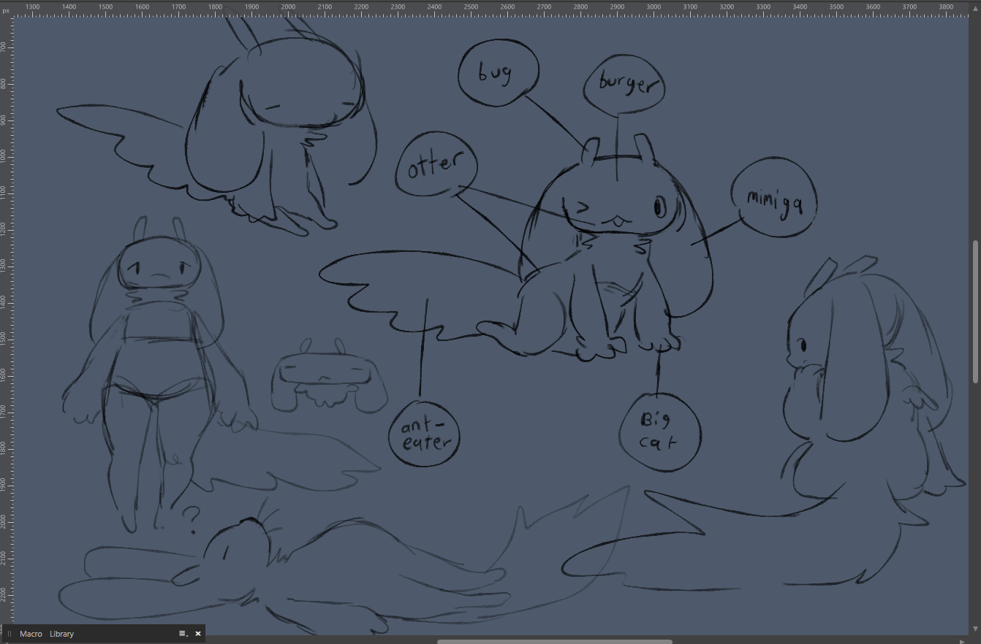981x644 pixels.
Task: Click the 3000 mark on the top ruler
Action: pyautogui.click(x=654, y=7)
